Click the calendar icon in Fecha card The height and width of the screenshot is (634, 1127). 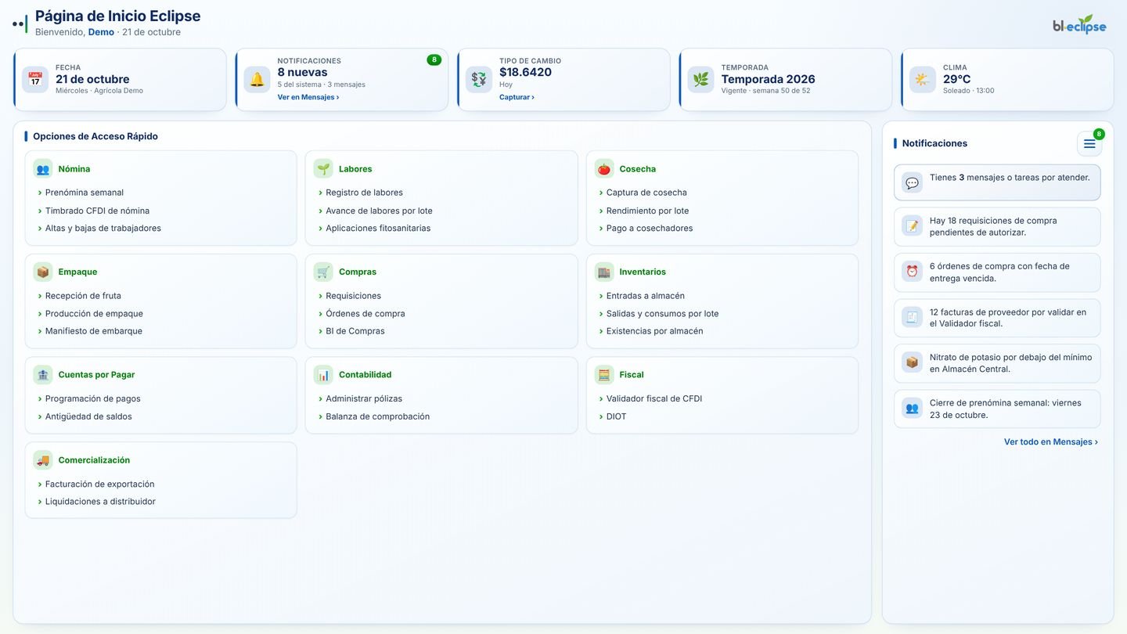click(x=35, y=79)
